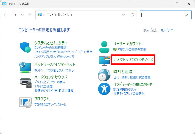Viewport: 195px width, 134px height.
Task: Open アカウントの種類の変更 link
Action: click(132, 50)
